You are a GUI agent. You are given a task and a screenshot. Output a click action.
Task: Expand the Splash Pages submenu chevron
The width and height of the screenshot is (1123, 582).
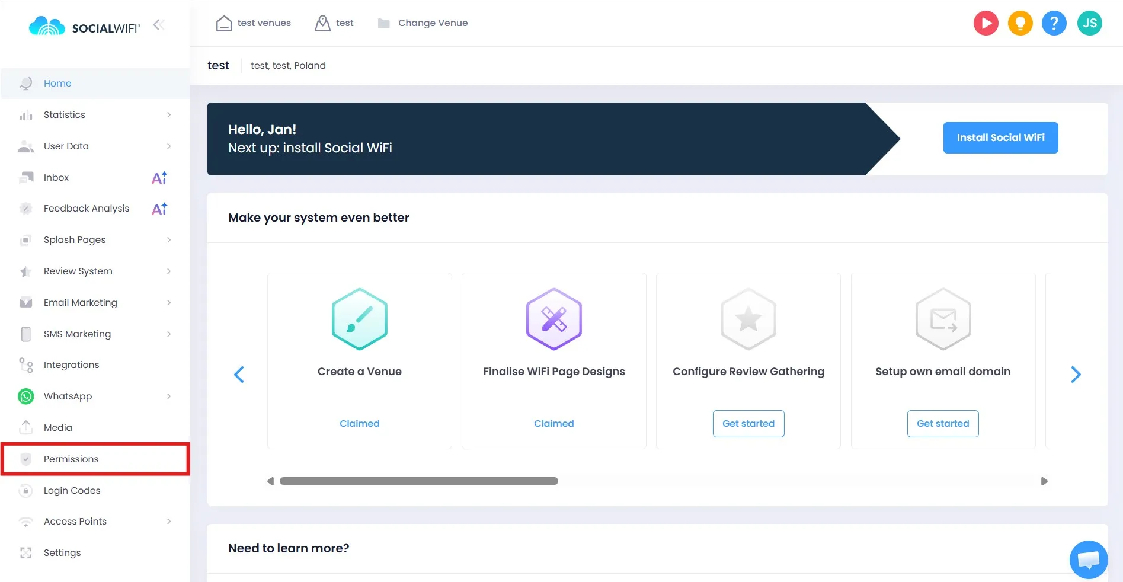169,240
